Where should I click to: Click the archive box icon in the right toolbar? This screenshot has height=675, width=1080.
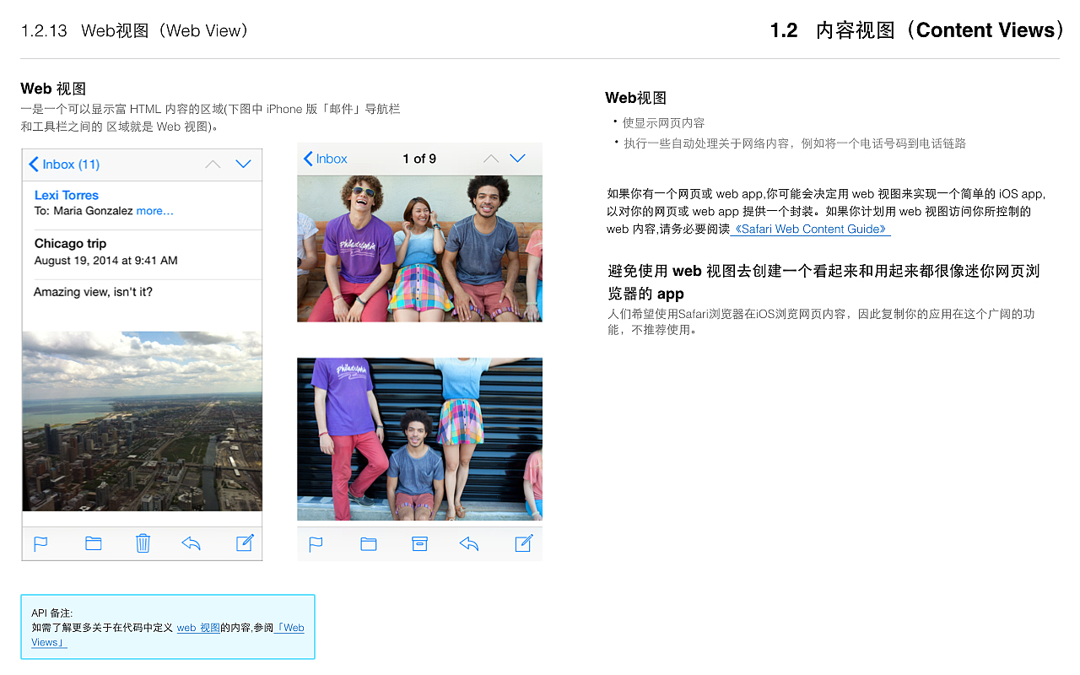pyautogui.click(x=419, y=544)
